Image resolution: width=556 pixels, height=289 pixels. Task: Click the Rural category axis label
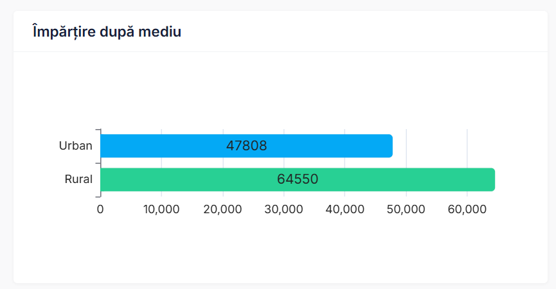tap(78, 179)
